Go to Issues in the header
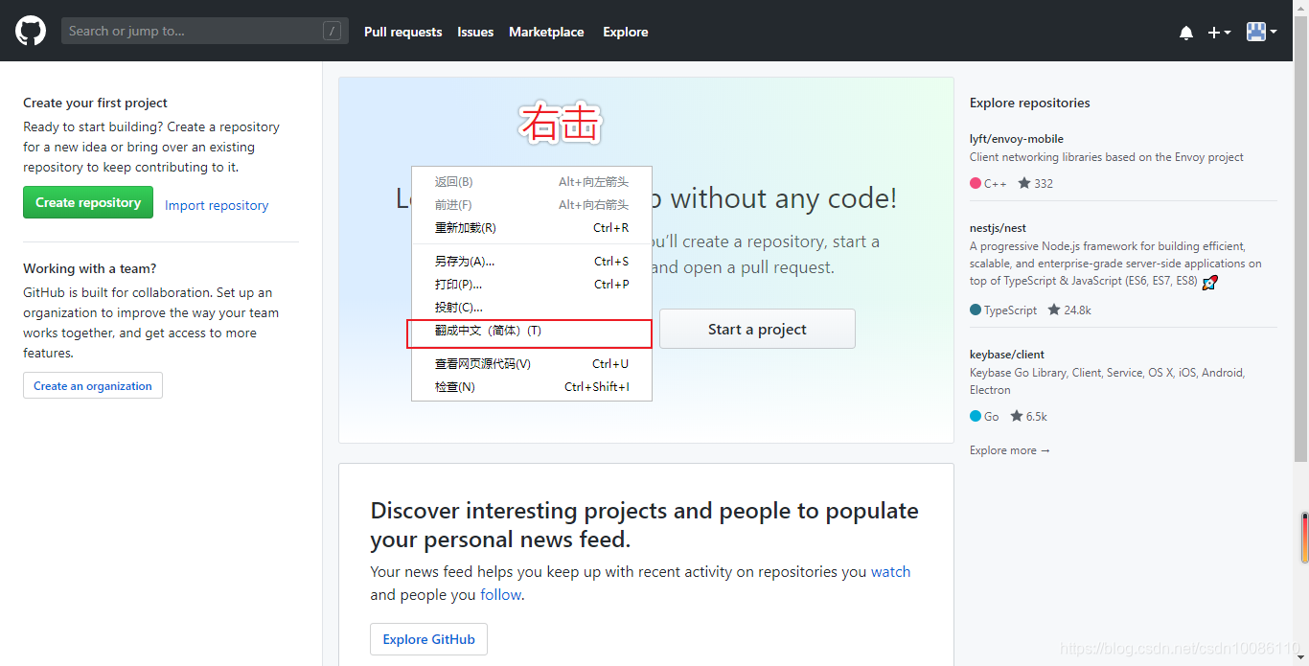 click(475, 32)
